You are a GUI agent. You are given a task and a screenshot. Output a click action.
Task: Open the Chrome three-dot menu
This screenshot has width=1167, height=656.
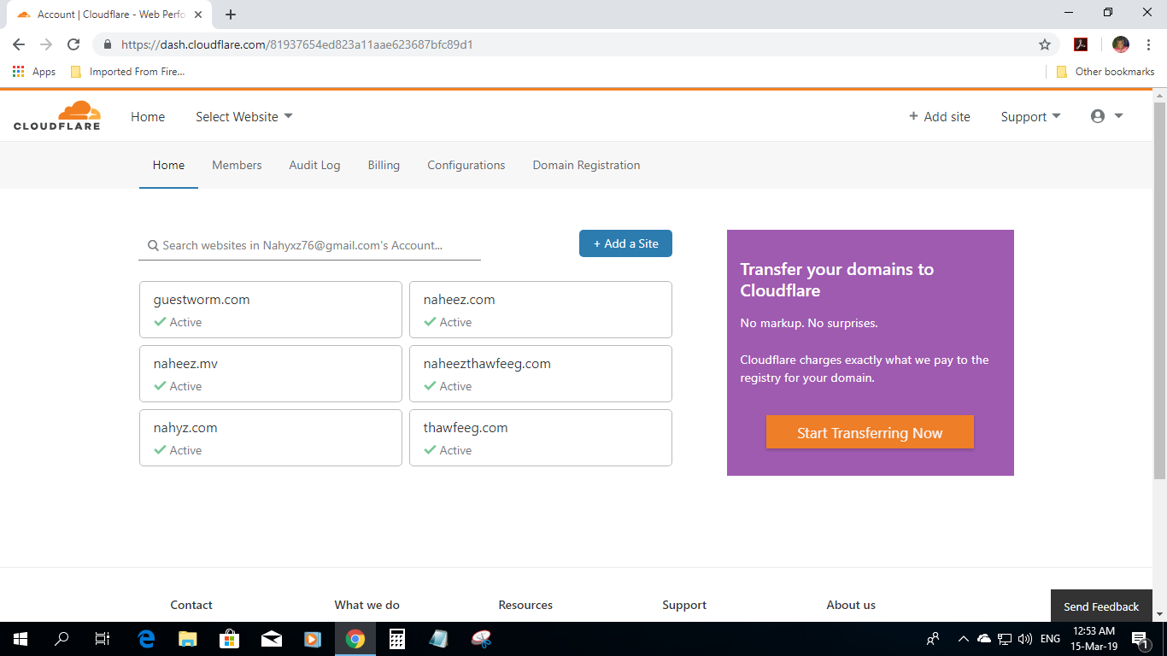click(x=1149, y=44)
